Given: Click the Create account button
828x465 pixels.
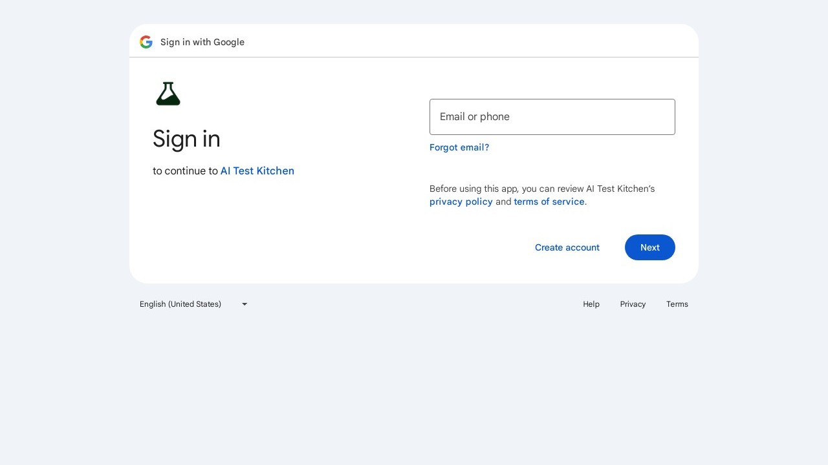Looking at the screenshot, I should [567, 247].
